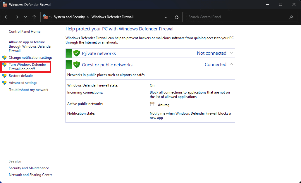
Task: Click the up folder navigation arrow
Action: [x=34, y=17]
